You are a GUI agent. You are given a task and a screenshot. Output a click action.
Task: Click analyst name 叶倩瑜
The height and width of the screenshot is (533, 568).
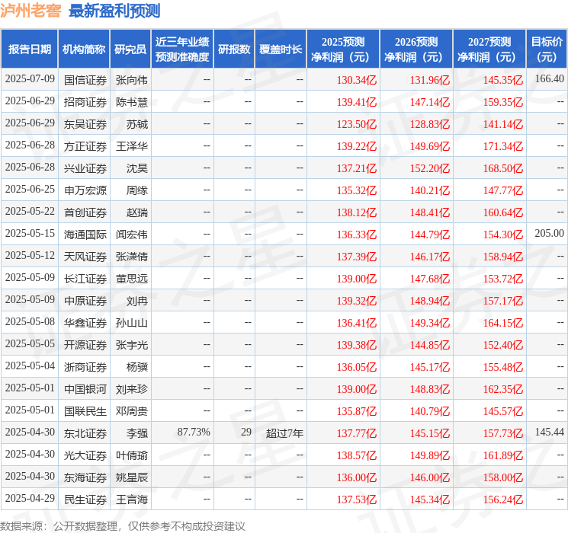click(132, 455)
